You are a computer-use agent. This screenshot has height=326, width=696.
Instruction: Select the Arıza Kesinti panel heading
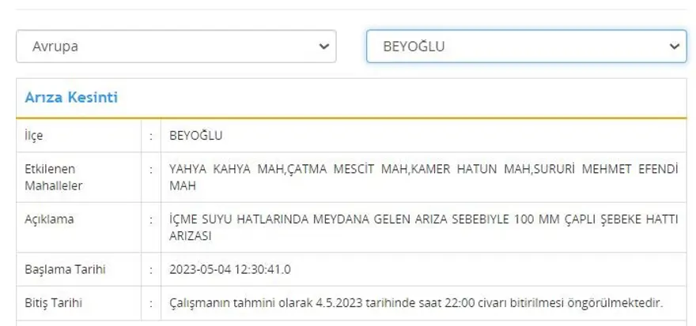coord(72,98)
